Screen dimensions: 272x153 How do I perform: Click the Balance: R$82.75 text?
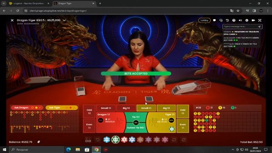point(21,142)
